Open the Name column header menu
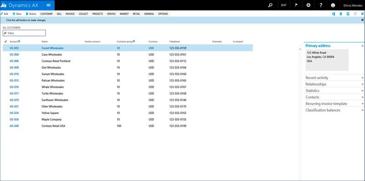Viewport: 365px width, 181px height. pos(45,41)
